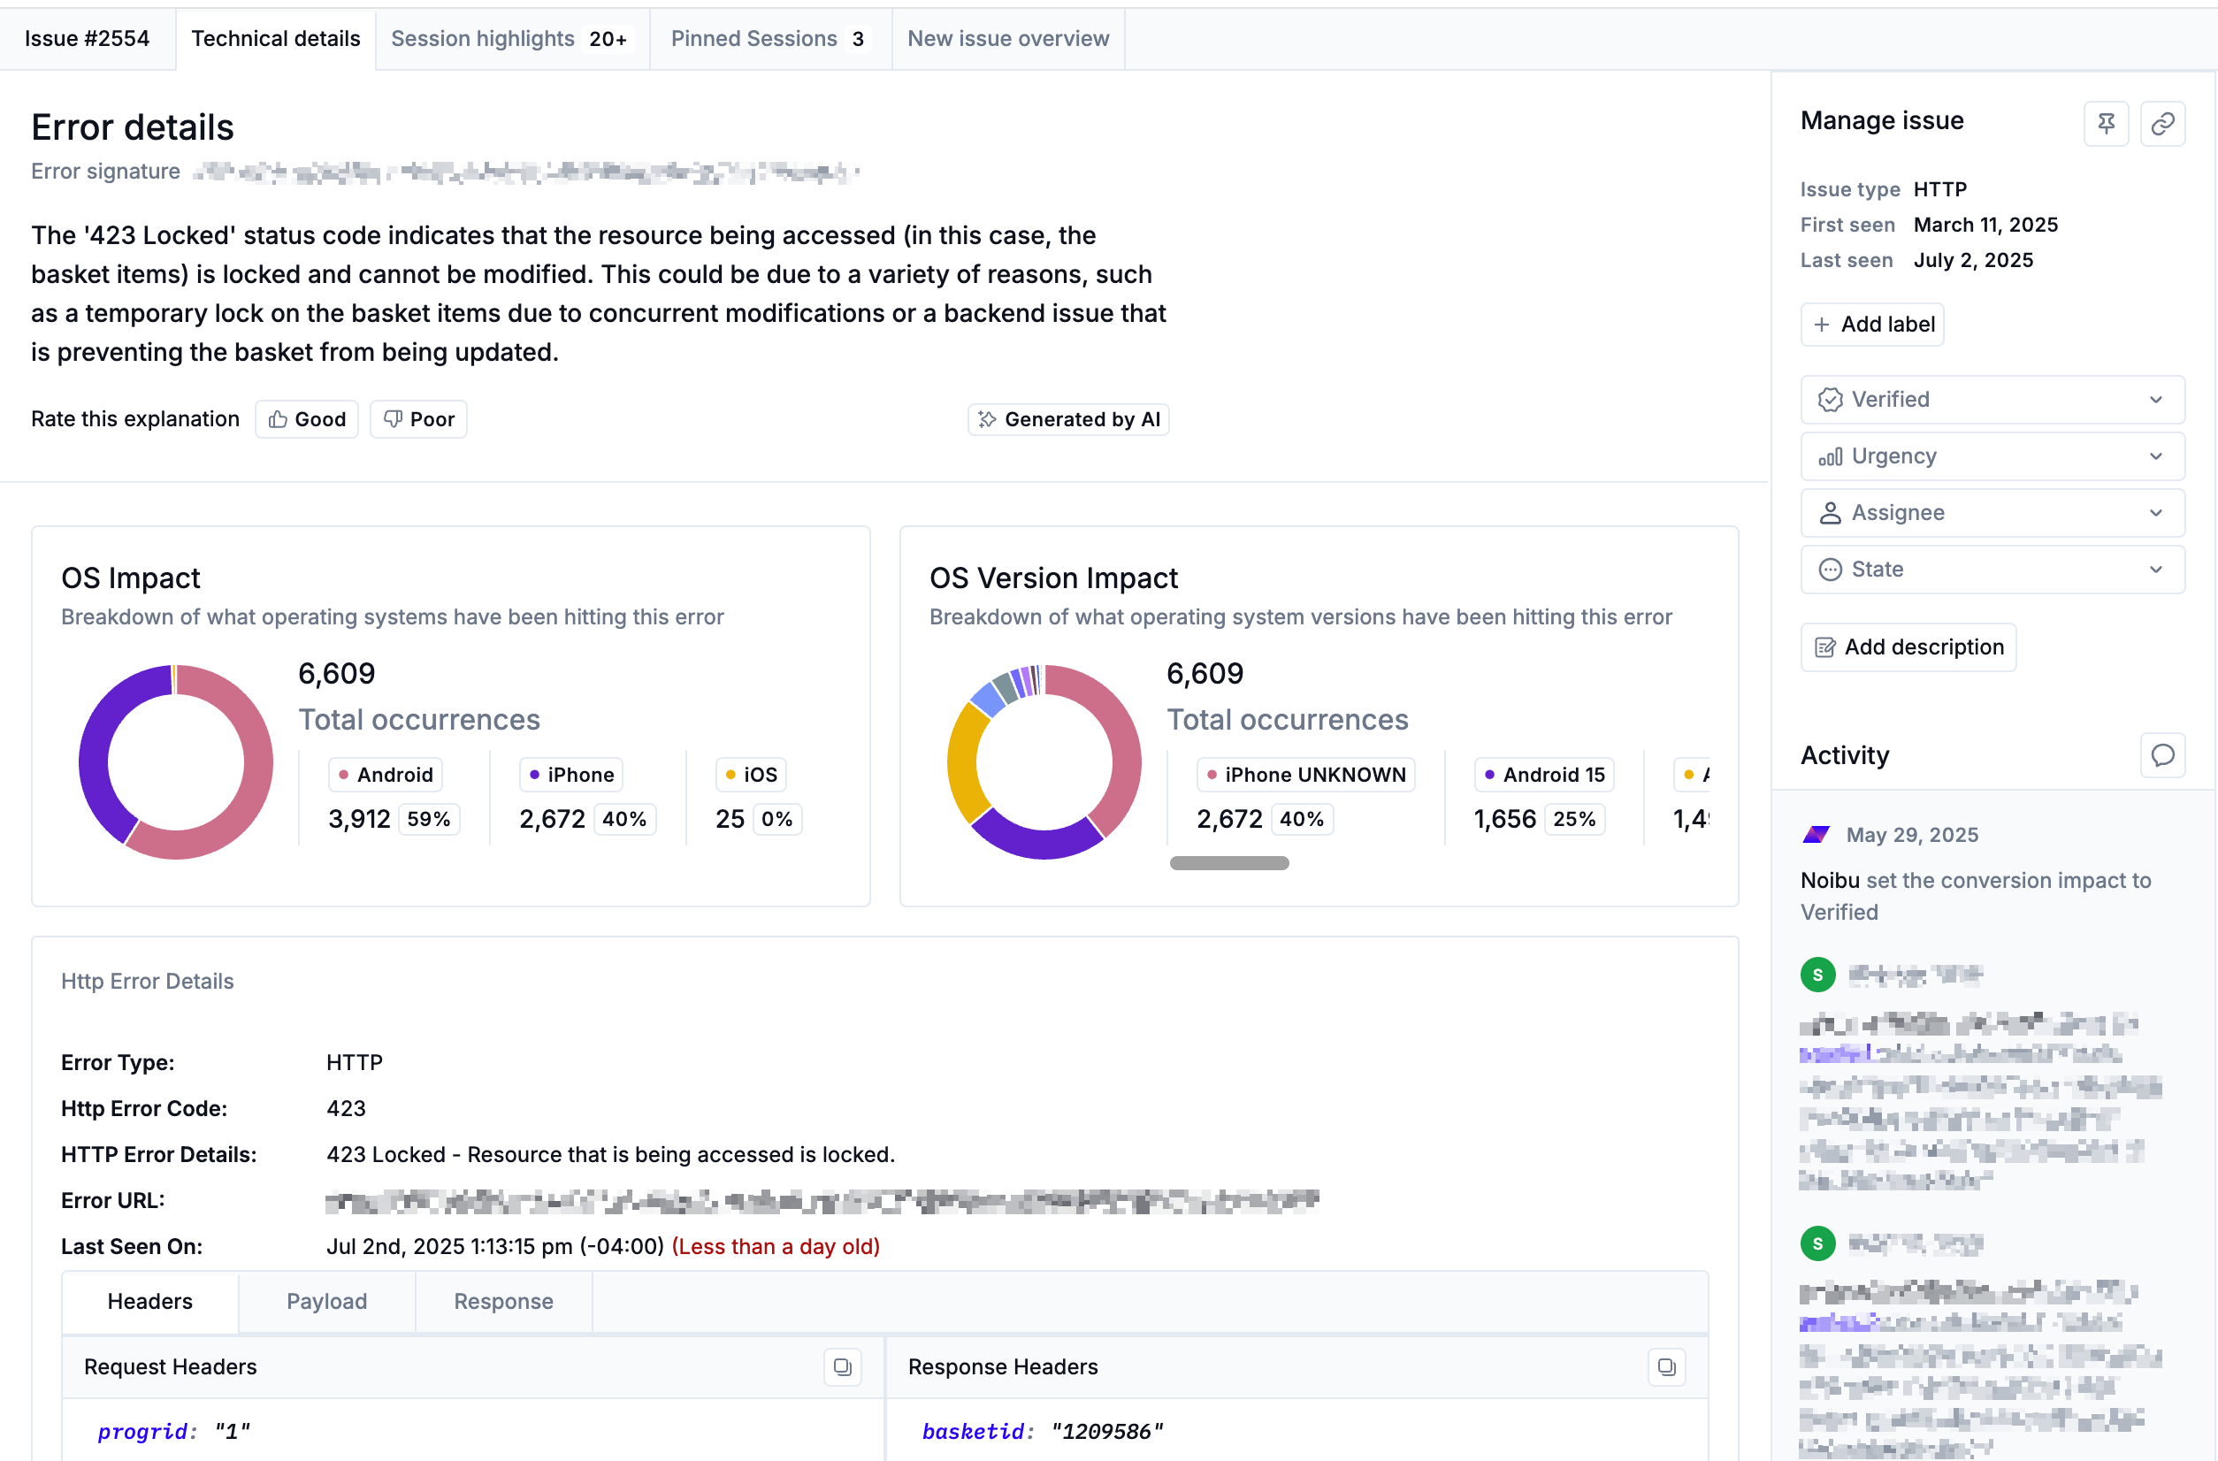Viewport: 2218px width, 1461px height.
Task: Rate explanation as Good thumbs-up
Action: tap(307, 419)
